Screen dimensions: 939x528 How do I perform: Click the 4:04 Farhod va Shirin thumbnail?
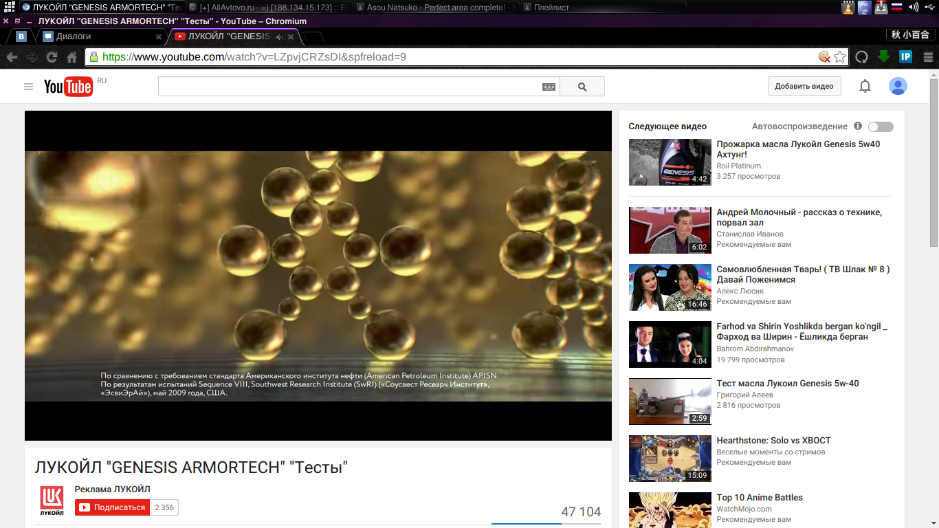click(x=670, y=344)
